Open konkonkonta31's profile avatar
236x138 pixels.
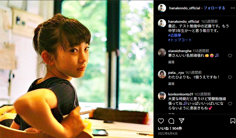point(162,96)
